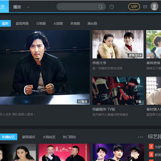161x161 pixels.
Task: Open the user avatar profile
Action: tap(154, 6)
